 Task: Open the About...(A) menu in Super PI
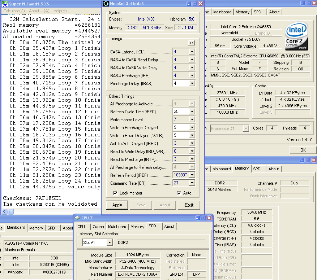39,11
